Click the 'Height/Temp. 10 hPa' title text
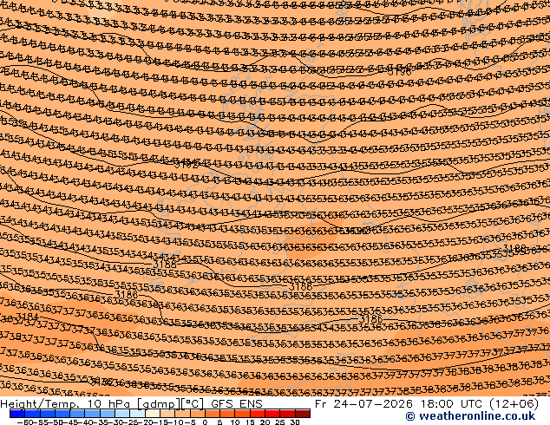Viewport: 550px width, 425px height. [x=65, y=403]
